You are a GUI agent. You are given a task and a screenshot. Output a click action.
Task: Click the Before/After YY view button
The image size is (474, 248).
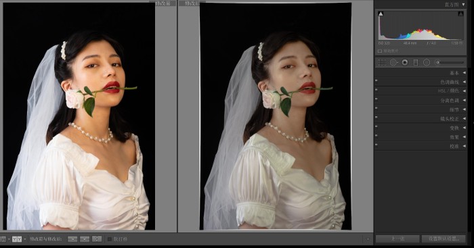pos(17,239)
